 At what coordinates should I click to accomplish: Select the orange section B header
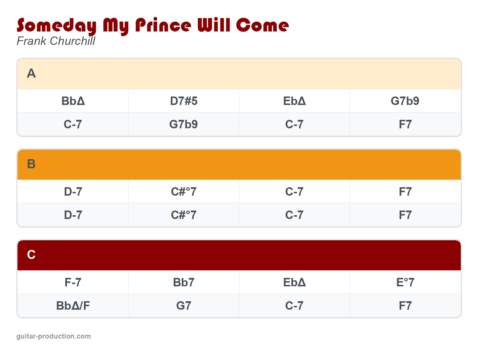[239, 164]
